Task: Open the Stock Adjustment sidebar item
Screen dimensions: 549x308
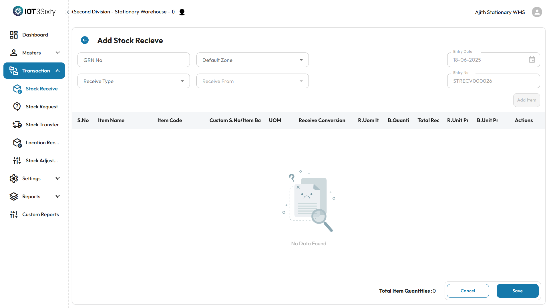Action: 41,161
